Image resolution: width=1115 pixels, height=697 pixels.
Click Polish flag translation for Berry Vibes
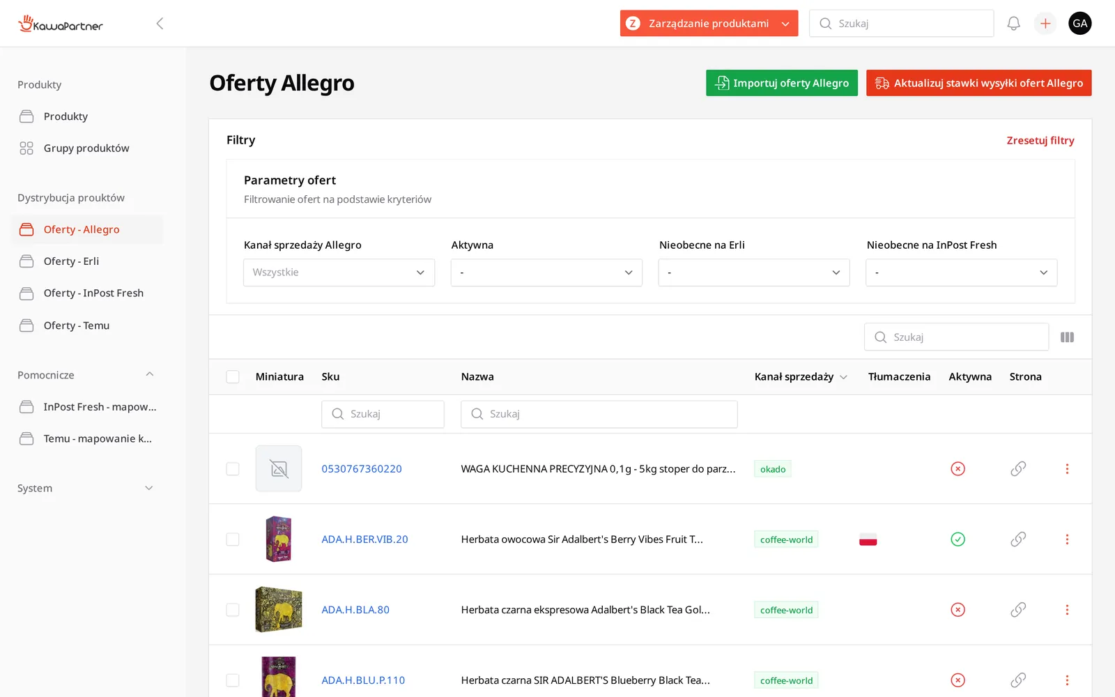[868, 539]
